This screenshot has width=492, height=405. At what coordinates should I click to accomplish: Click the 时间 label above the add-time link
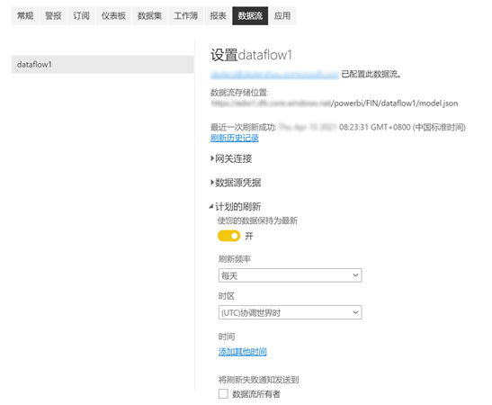click(227, 337)
